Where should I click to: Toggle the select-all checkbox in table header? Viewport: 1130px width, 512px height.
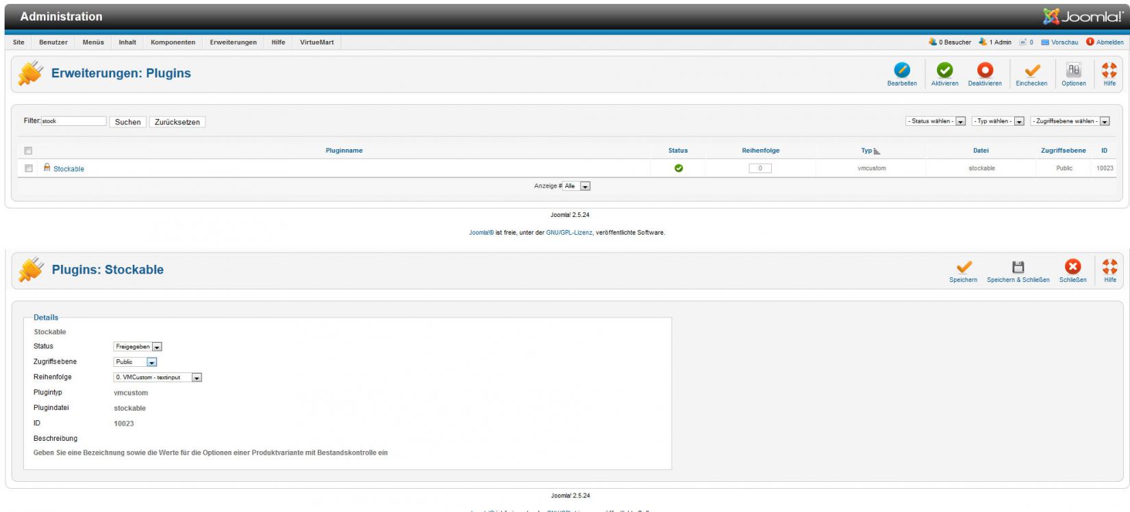28,151
